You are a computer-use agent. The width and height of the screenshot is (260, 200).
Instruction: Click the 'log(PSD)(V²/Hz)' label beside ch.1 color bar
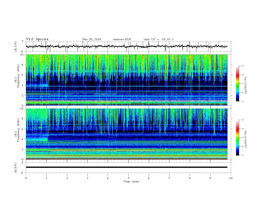(x=246, y=85)
